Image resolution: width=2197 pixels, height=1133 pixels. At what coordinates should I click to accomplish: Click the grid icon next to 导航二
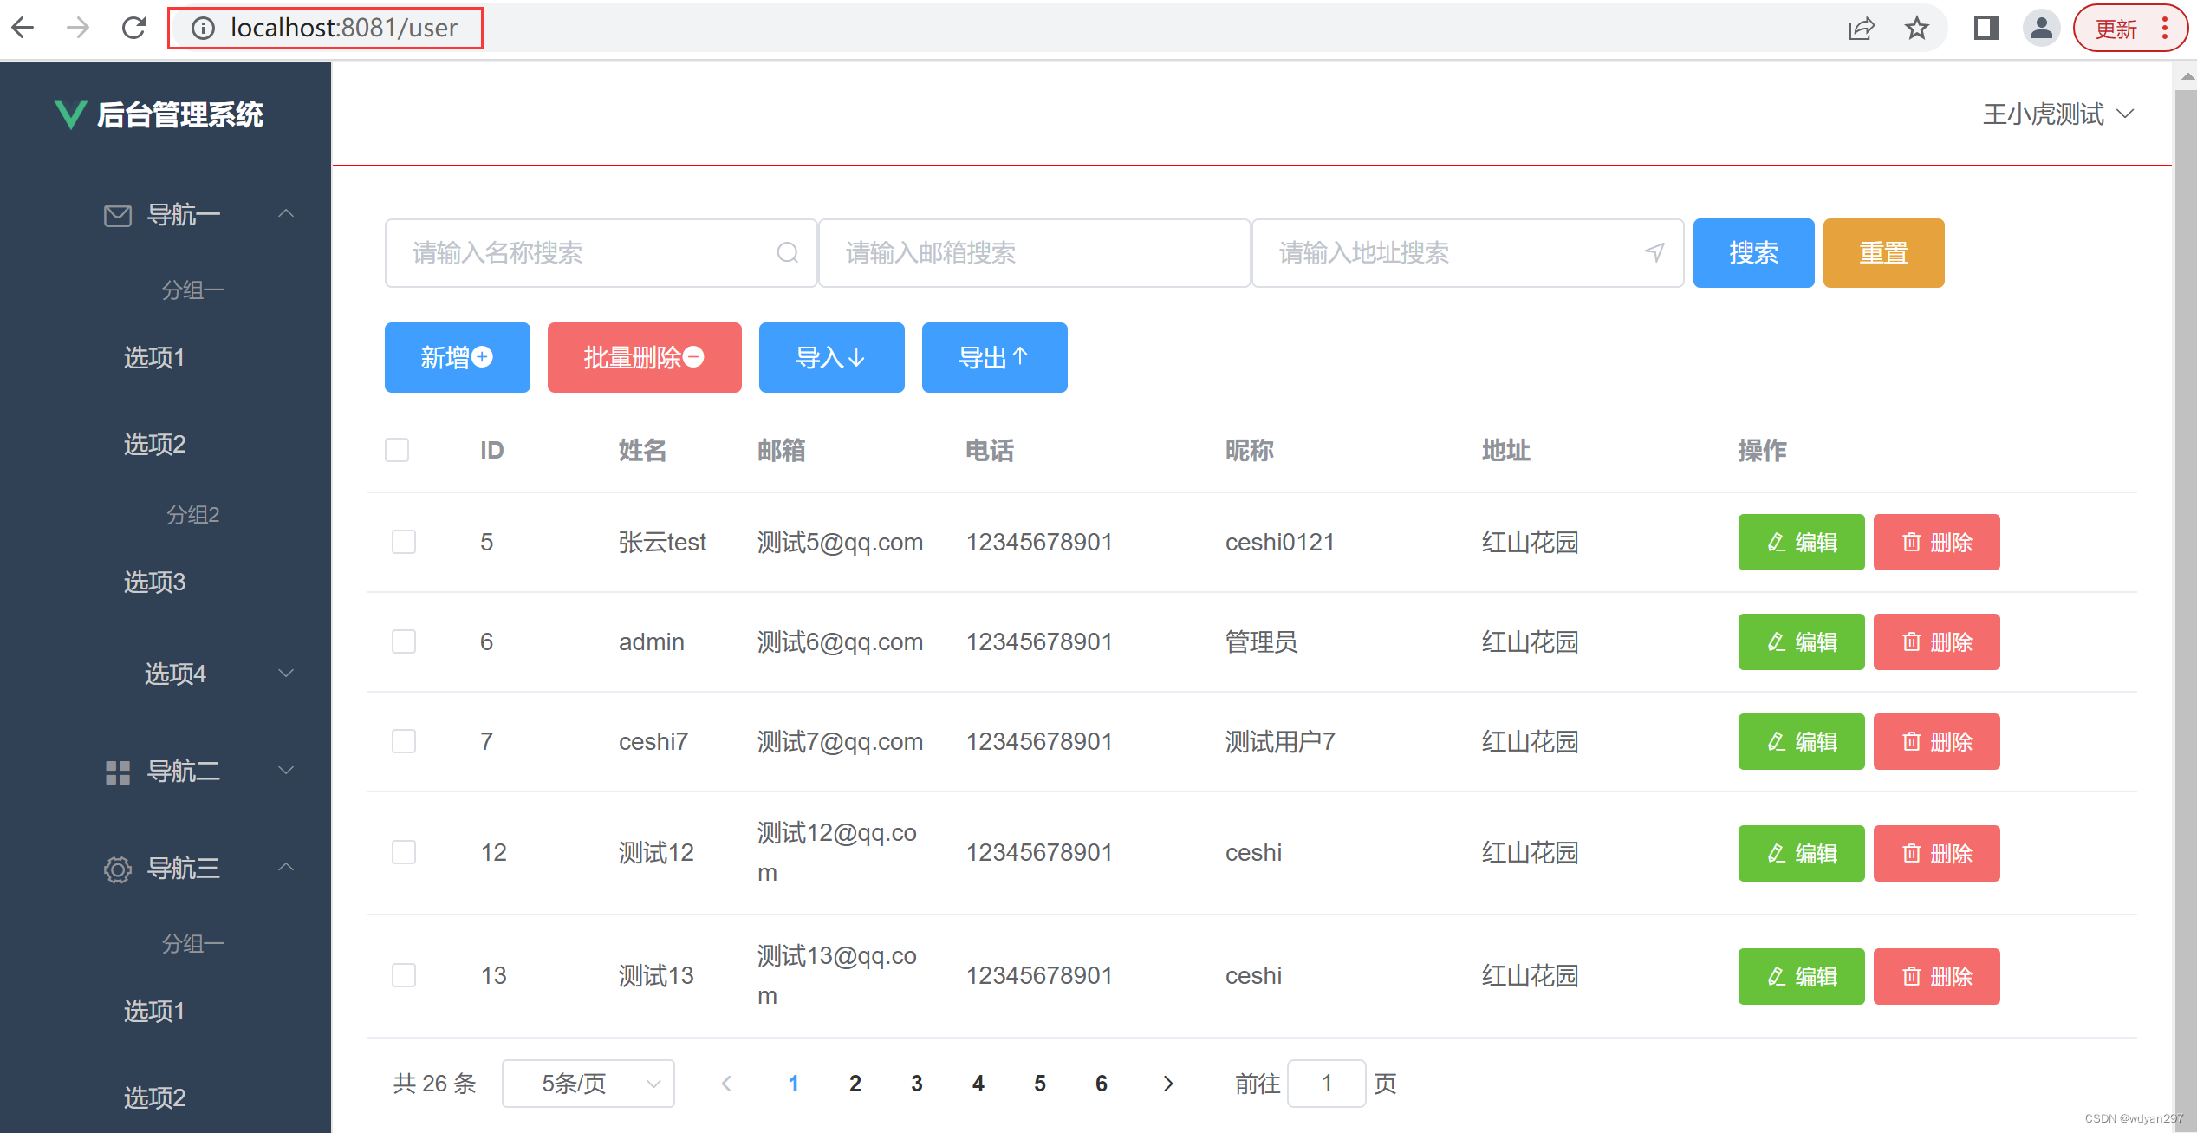tap(118, 772)
